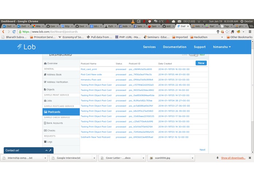Open the Princeton Servi... bookmark

coord(43,37)
